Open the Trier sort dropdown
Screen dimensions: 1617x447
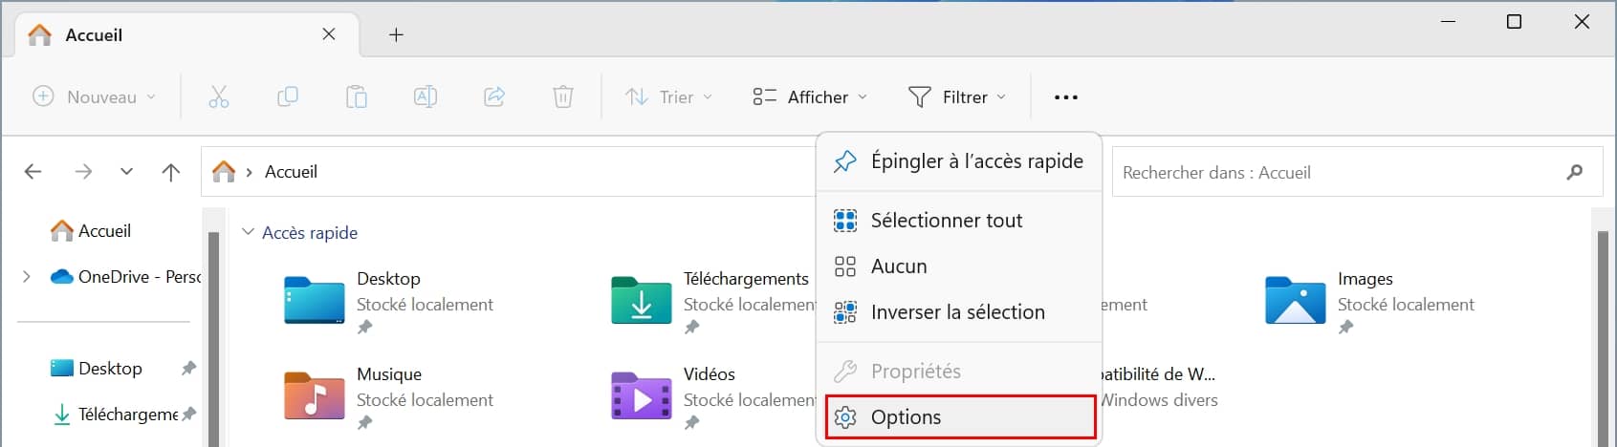point(669,96)
